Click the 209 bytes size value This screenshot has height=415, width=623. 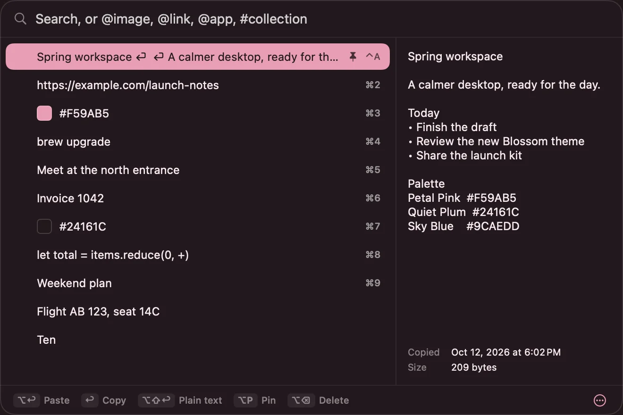[474, 367]
